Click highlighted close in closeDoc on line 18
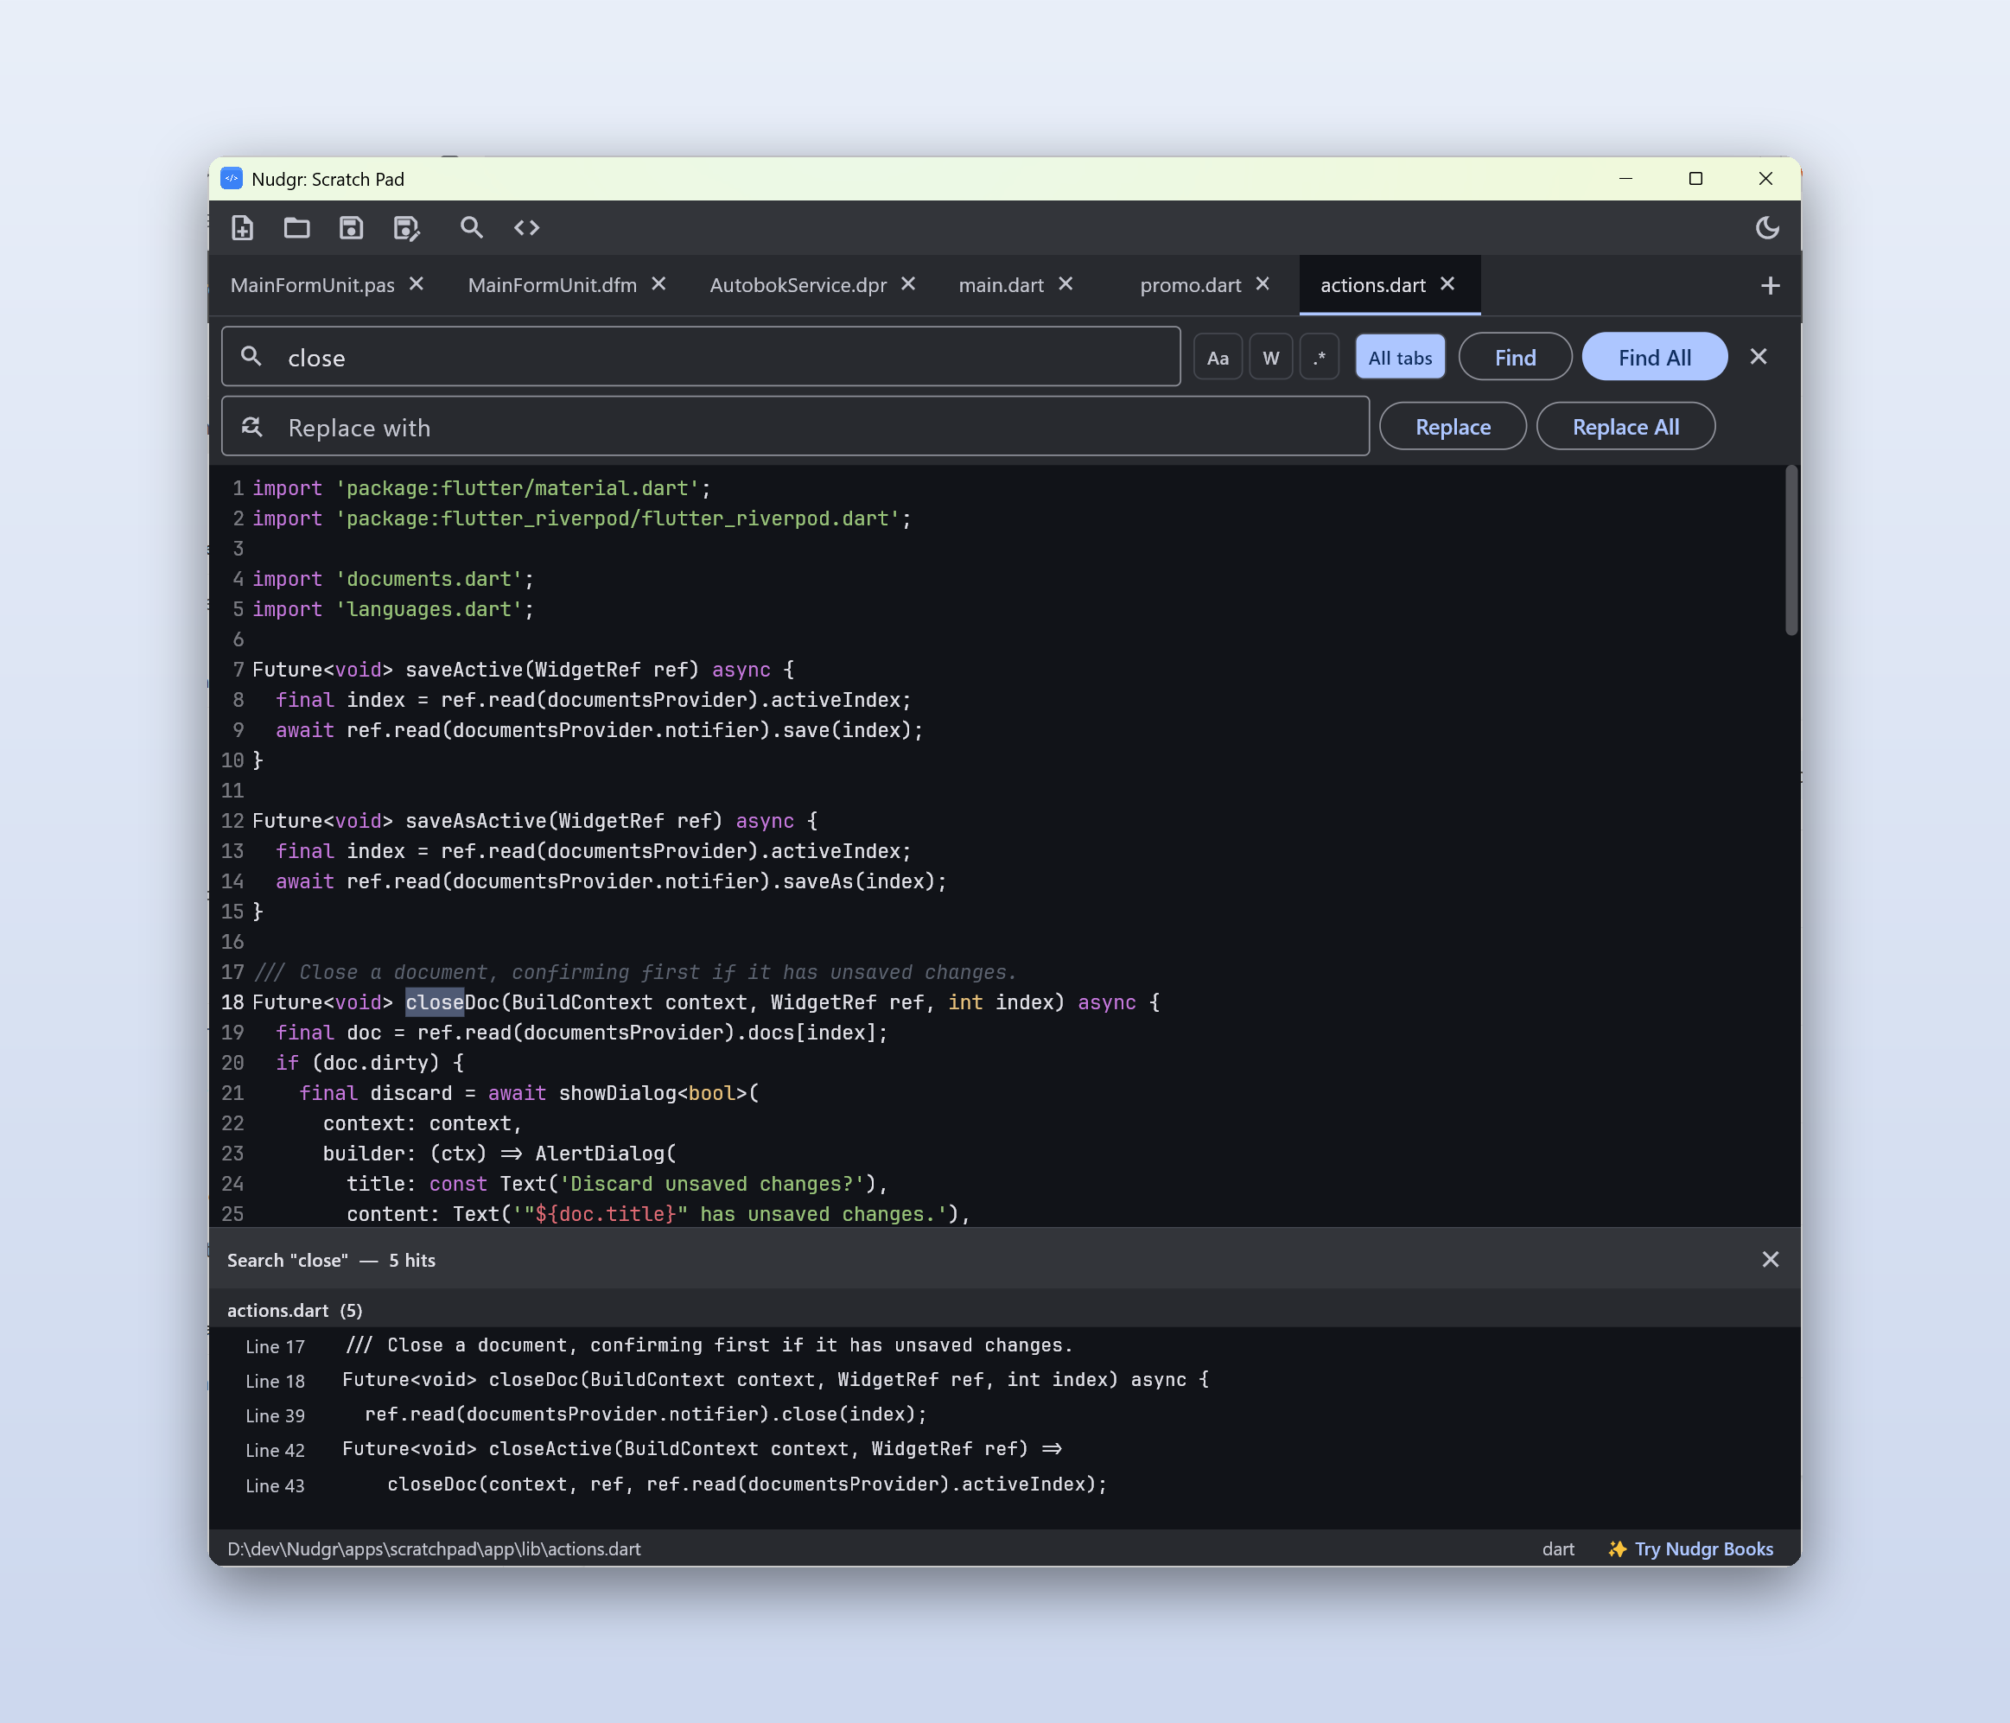Image resolution: width=2010 pixels, height=1723 pixels. [x=435, y=1002]
